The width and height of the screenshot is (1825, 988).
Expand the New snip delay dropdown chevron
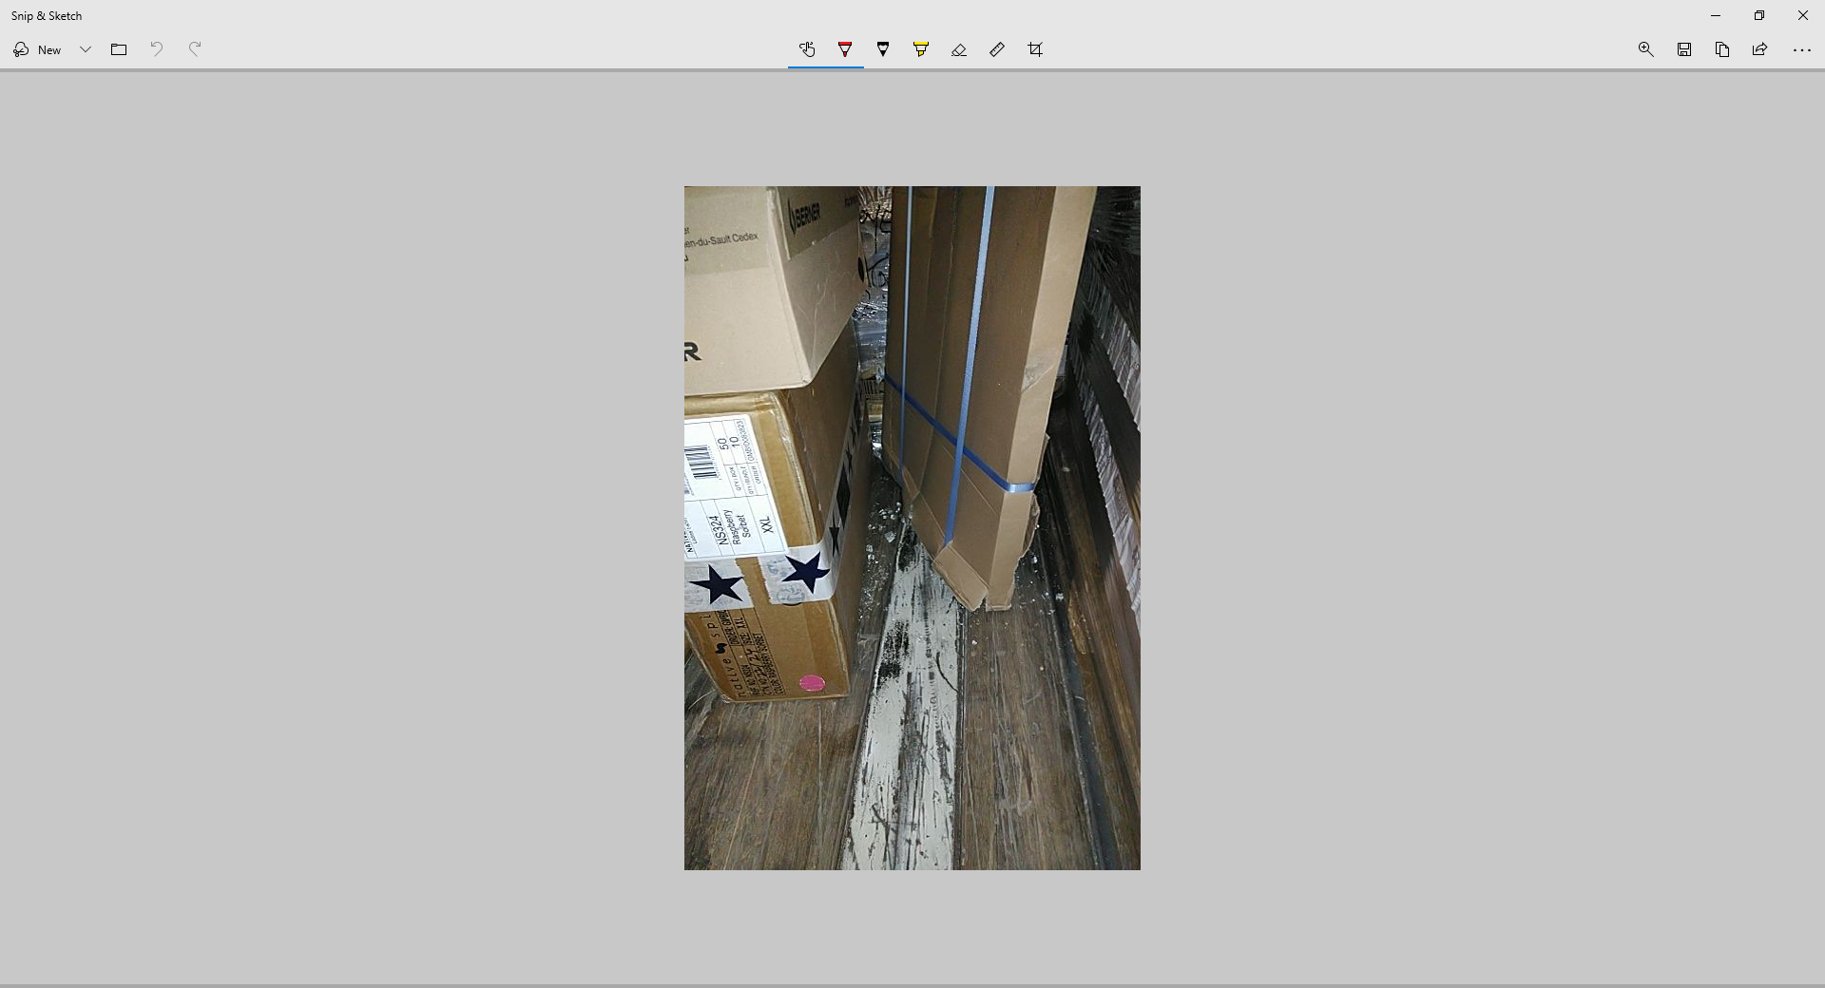click(85, 49)
